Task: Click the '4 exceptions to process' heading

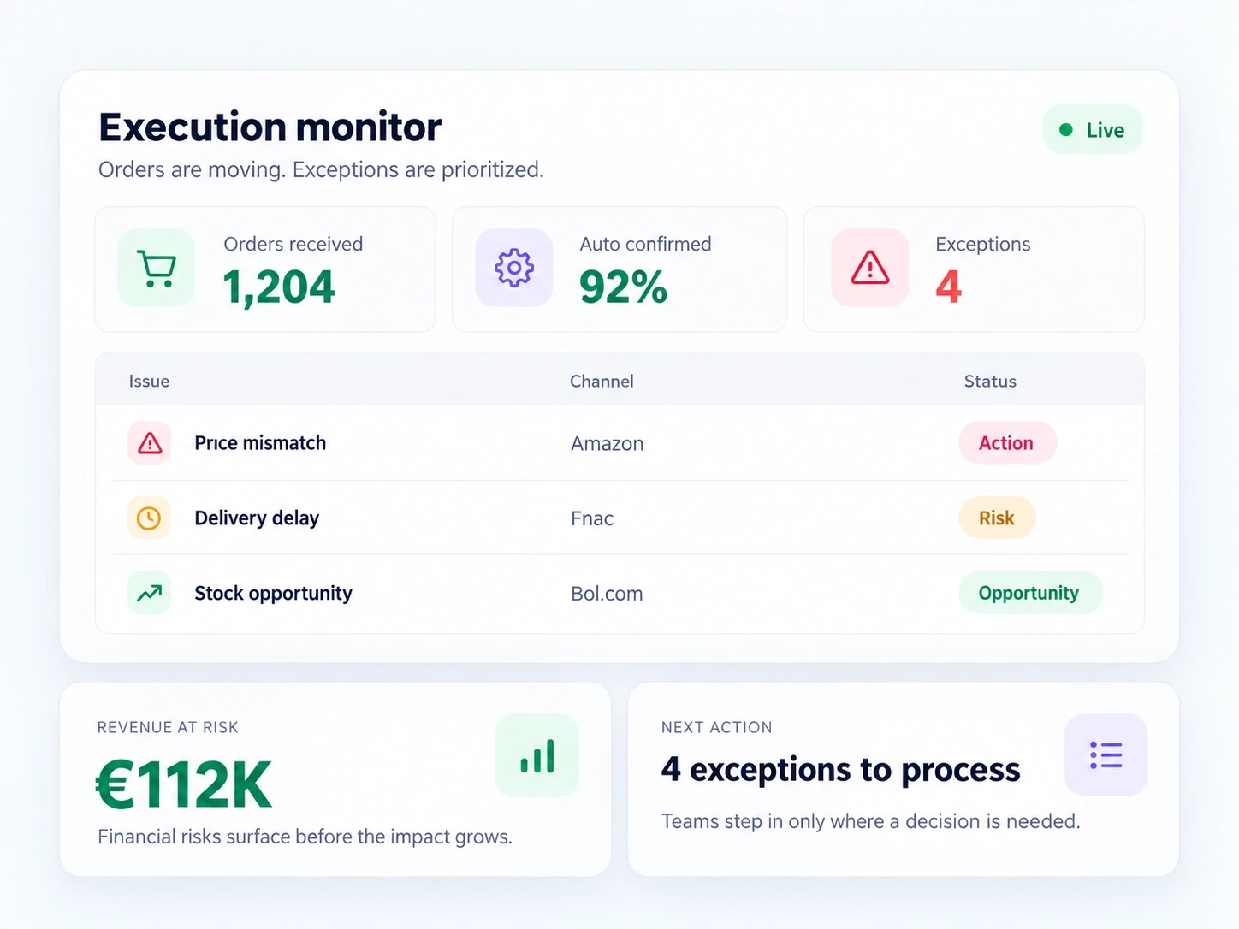Action: (840, 770)
